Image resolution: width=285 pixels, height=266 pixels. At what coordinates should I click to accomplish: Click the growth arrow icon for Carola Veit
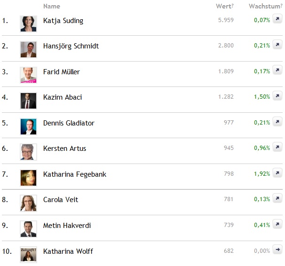point(277,199)
